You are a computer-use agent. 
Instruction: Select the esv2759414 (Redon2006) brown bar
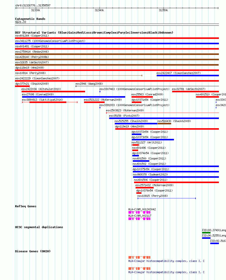click(117, 54)
